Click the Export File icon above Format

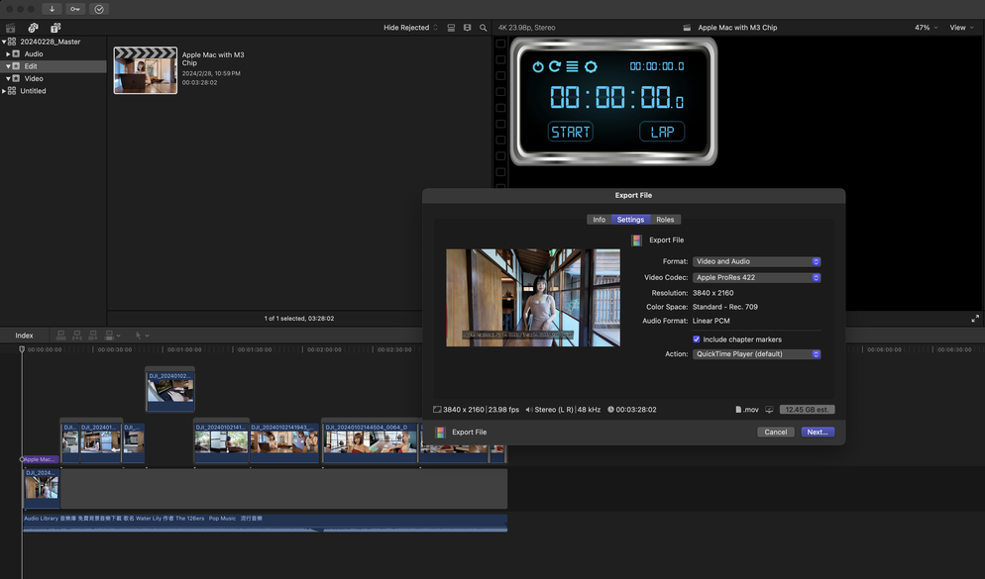(636, 241)
